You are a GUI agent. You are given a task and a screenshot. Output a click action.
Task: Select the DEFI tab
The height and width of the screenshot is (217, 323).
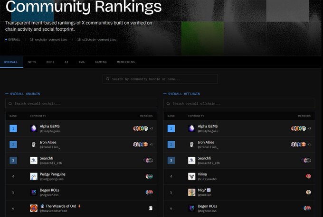50,62
